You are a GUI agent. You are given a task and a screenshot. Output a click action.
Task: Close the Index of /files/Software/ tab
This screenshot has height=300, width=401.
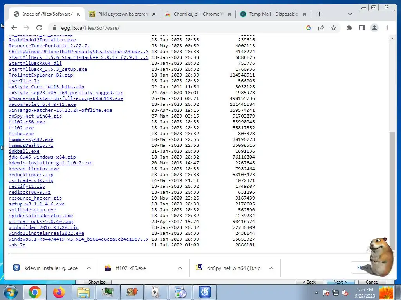(78, 14)
